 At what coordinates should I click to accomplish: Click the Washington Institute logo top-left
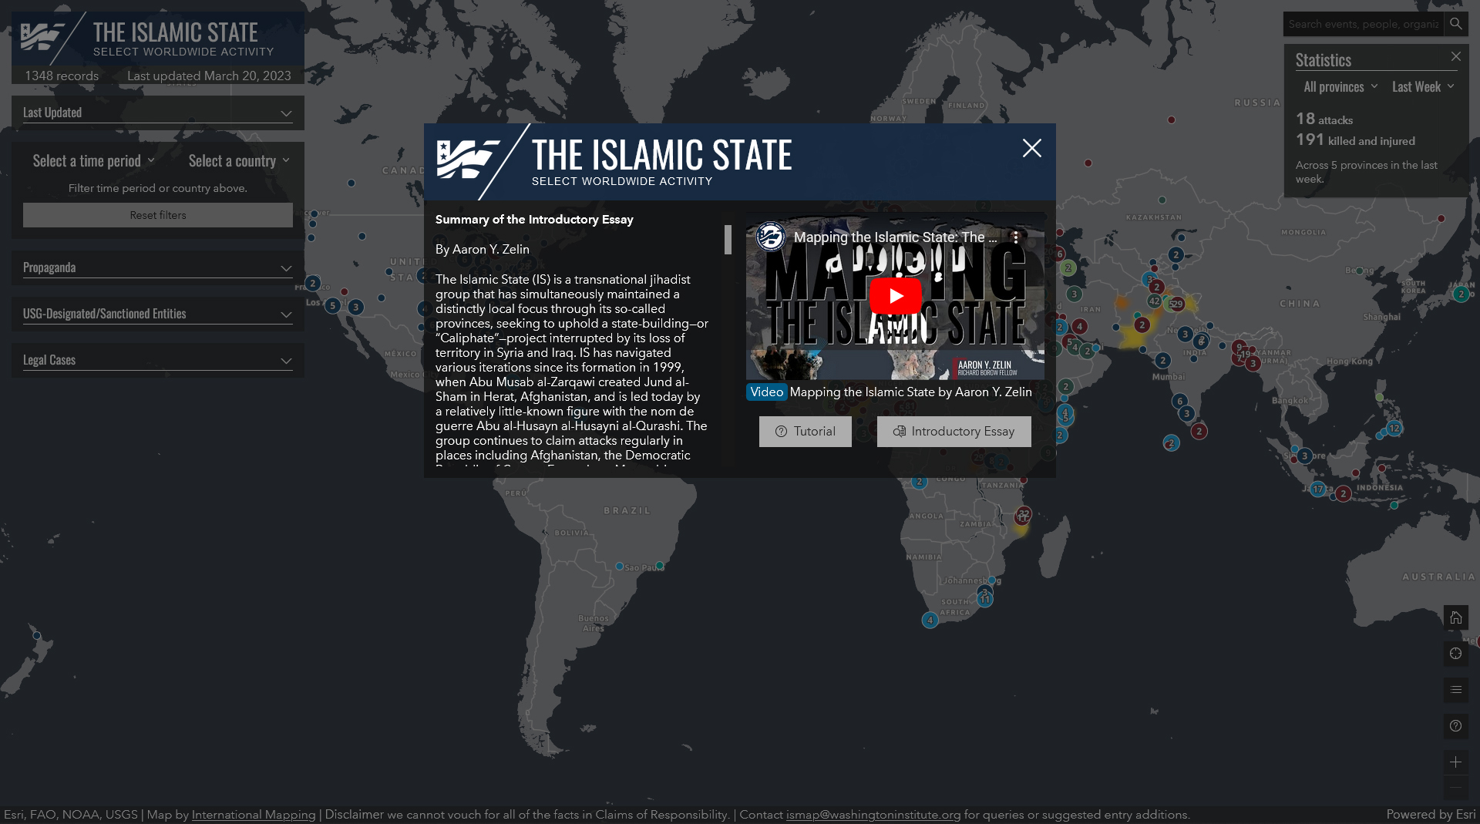42,36
